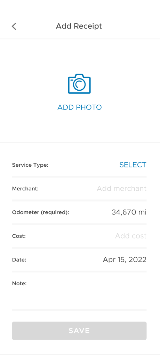Select the Service Type label

tap(30, 165)
